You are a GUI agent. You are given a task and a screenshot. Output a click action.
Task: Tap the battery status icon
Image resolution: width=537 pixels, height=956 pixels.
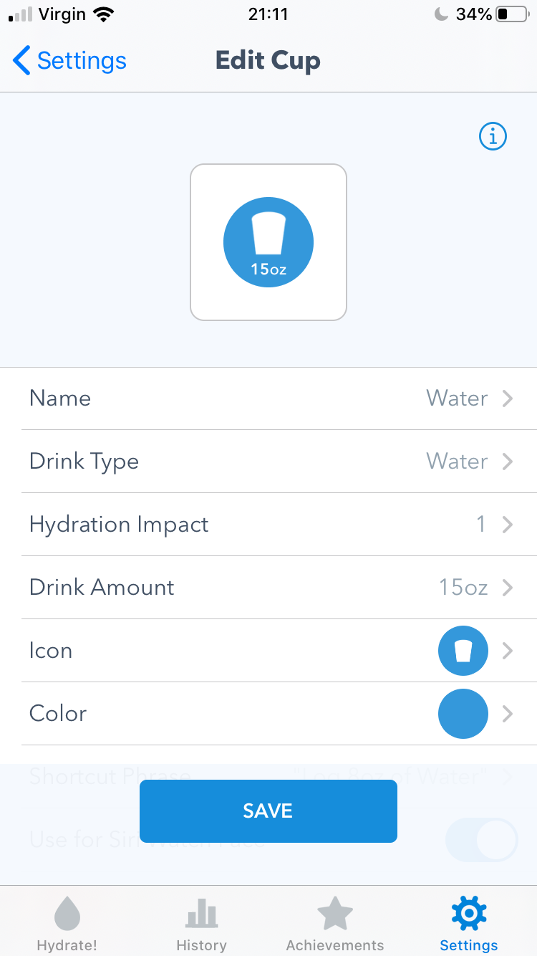pos(512,14)
